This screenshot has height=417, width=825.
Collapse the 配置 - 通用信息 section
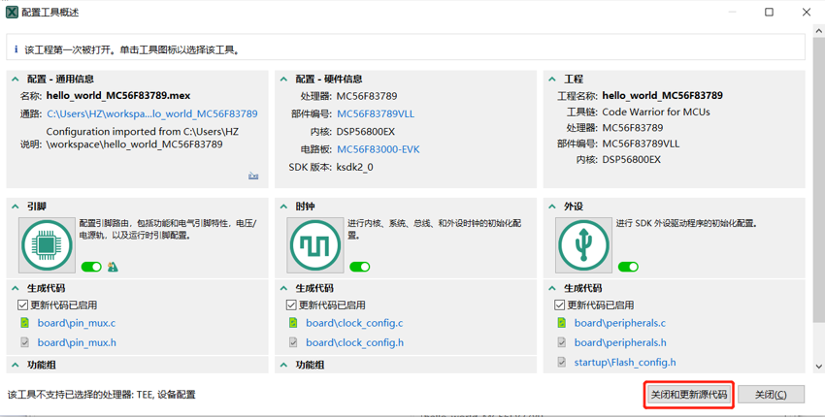pos(16,80)
